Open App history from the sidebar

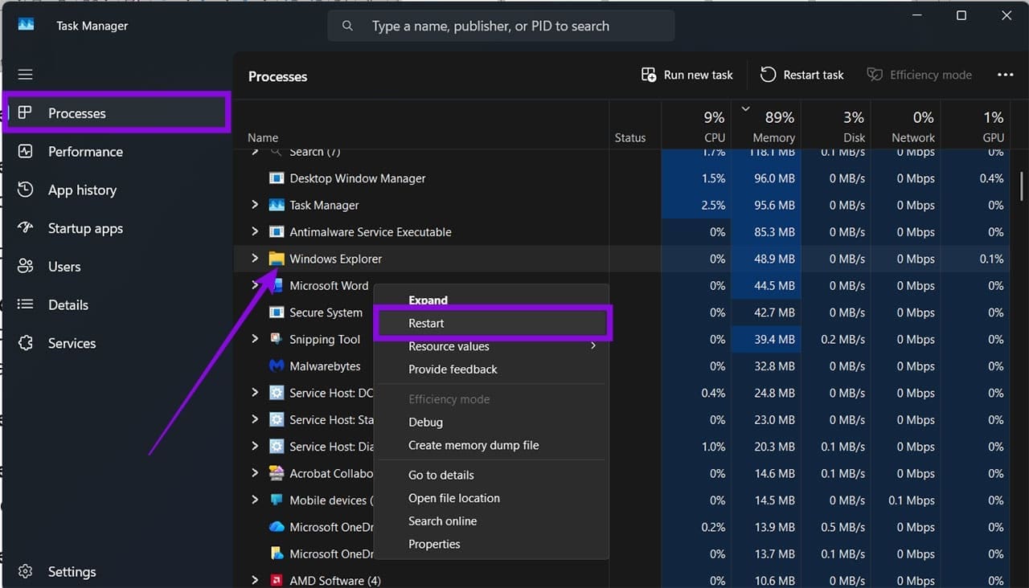point(81,190)
